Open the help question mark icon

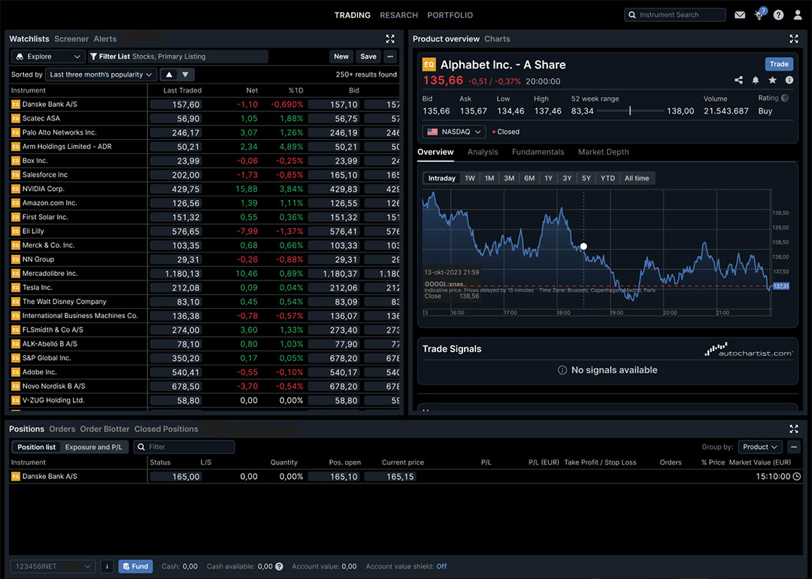[x=778, y=15]
